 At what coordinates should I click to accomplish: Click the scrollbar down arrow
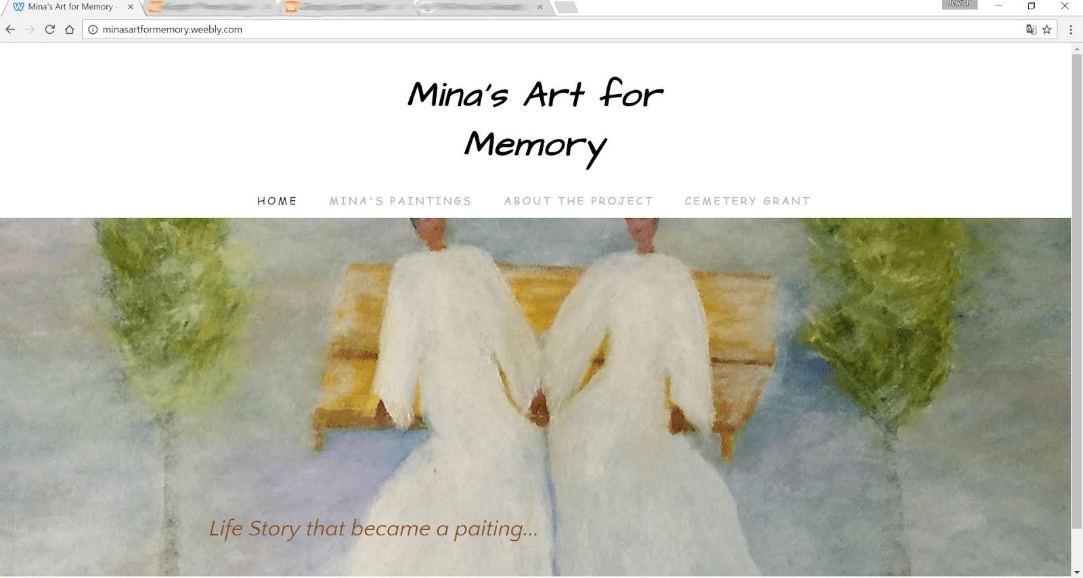[1077, 573]
